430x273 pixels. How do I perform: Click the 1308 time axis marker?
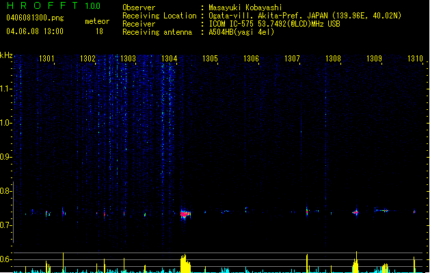click(x=333, y=59)
